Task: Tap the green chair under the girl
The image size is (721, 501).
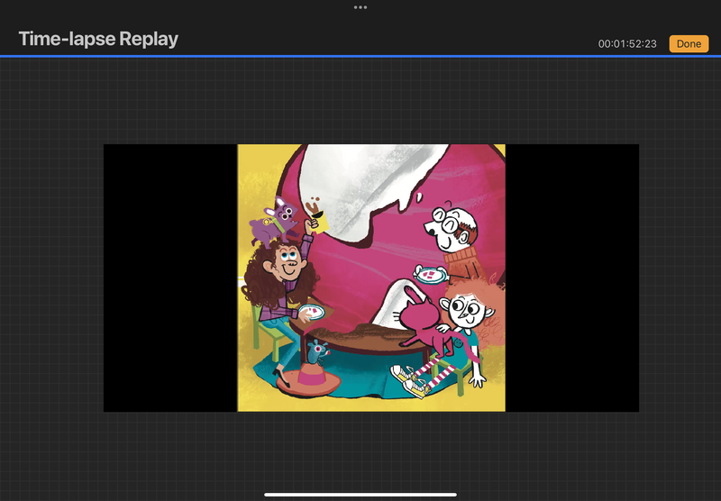Action: (x=263, y=332)
